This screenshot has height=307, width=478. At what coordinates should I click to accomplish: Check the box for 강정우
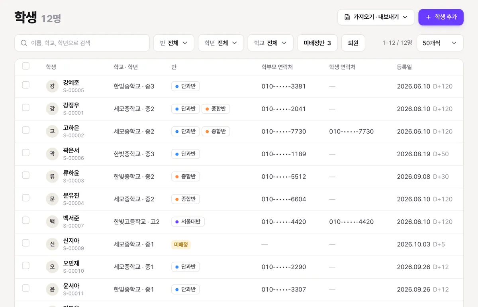coord(25,107)
